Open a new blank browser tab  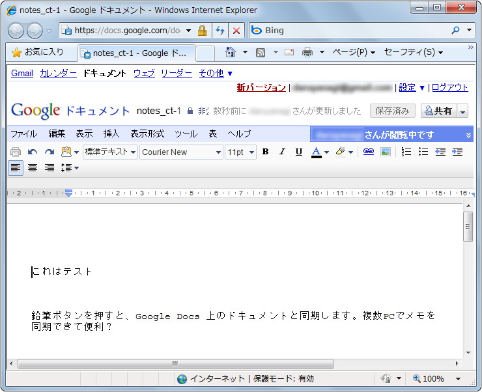click(205, 53)
